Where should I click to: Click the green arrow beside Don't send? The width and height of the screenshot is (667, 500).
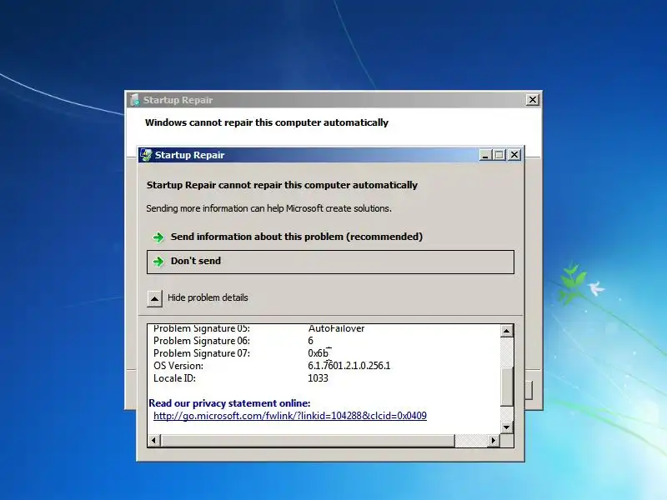coord(158,262)
